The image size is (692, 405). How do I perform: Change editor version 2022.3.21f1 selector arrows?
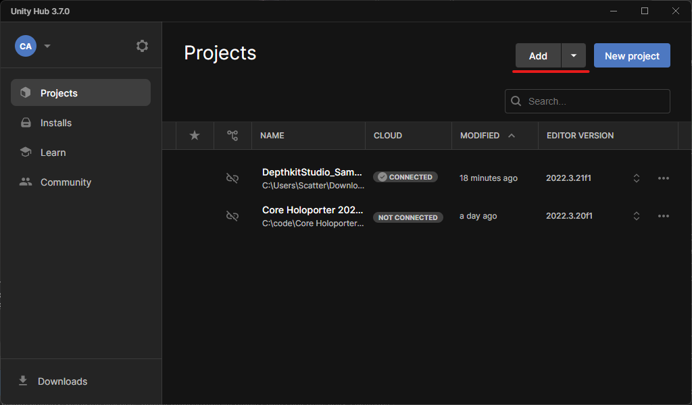coord(636,178)
